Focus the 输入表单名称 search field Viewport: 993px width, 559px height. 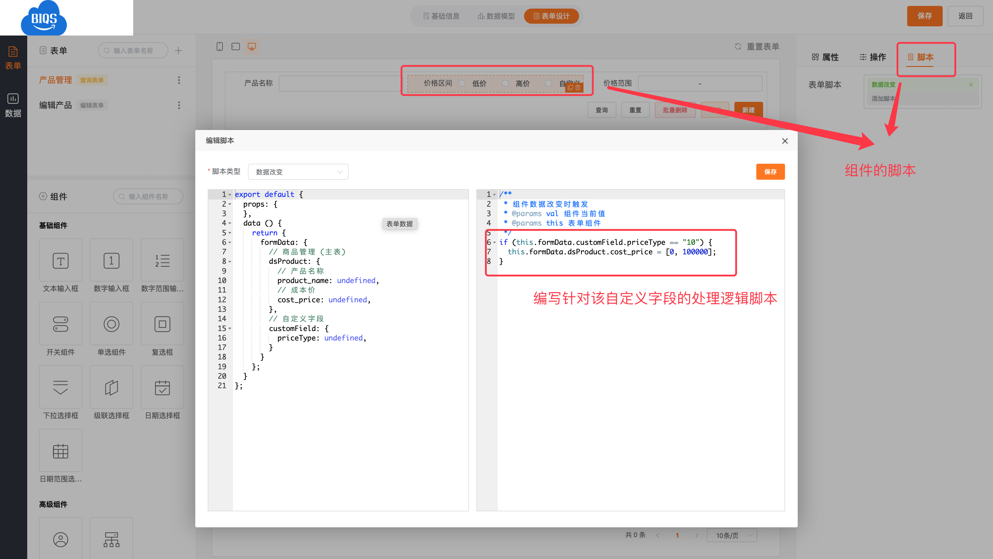click(133, 51)
